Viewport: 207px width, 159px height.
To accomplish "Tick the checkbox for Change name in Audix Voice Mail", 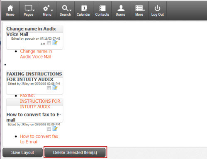I will tap(49, 43).
